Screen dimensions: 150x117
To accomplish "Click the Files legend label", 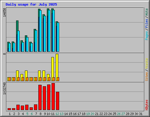I will click(x=147, y=23).
